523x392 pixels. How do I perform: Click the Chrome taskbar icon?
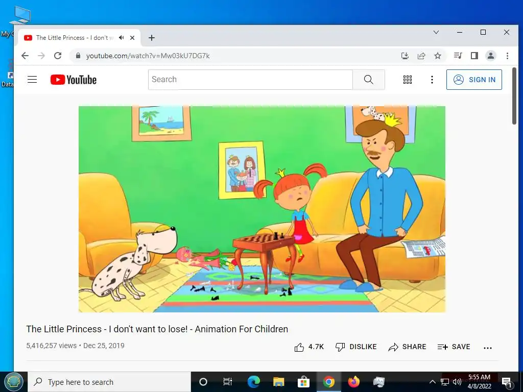pos(328,382)
